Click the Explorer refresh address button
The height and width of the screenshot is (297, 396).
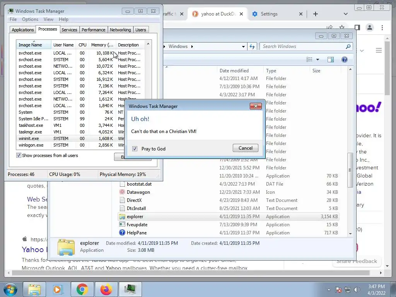[252, 46]
